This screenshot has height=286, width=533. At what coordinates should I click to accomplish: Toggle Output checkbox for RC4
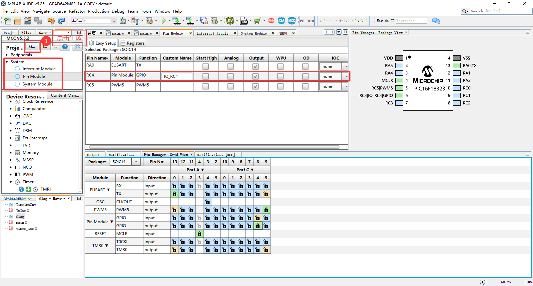tap(256, 76)
